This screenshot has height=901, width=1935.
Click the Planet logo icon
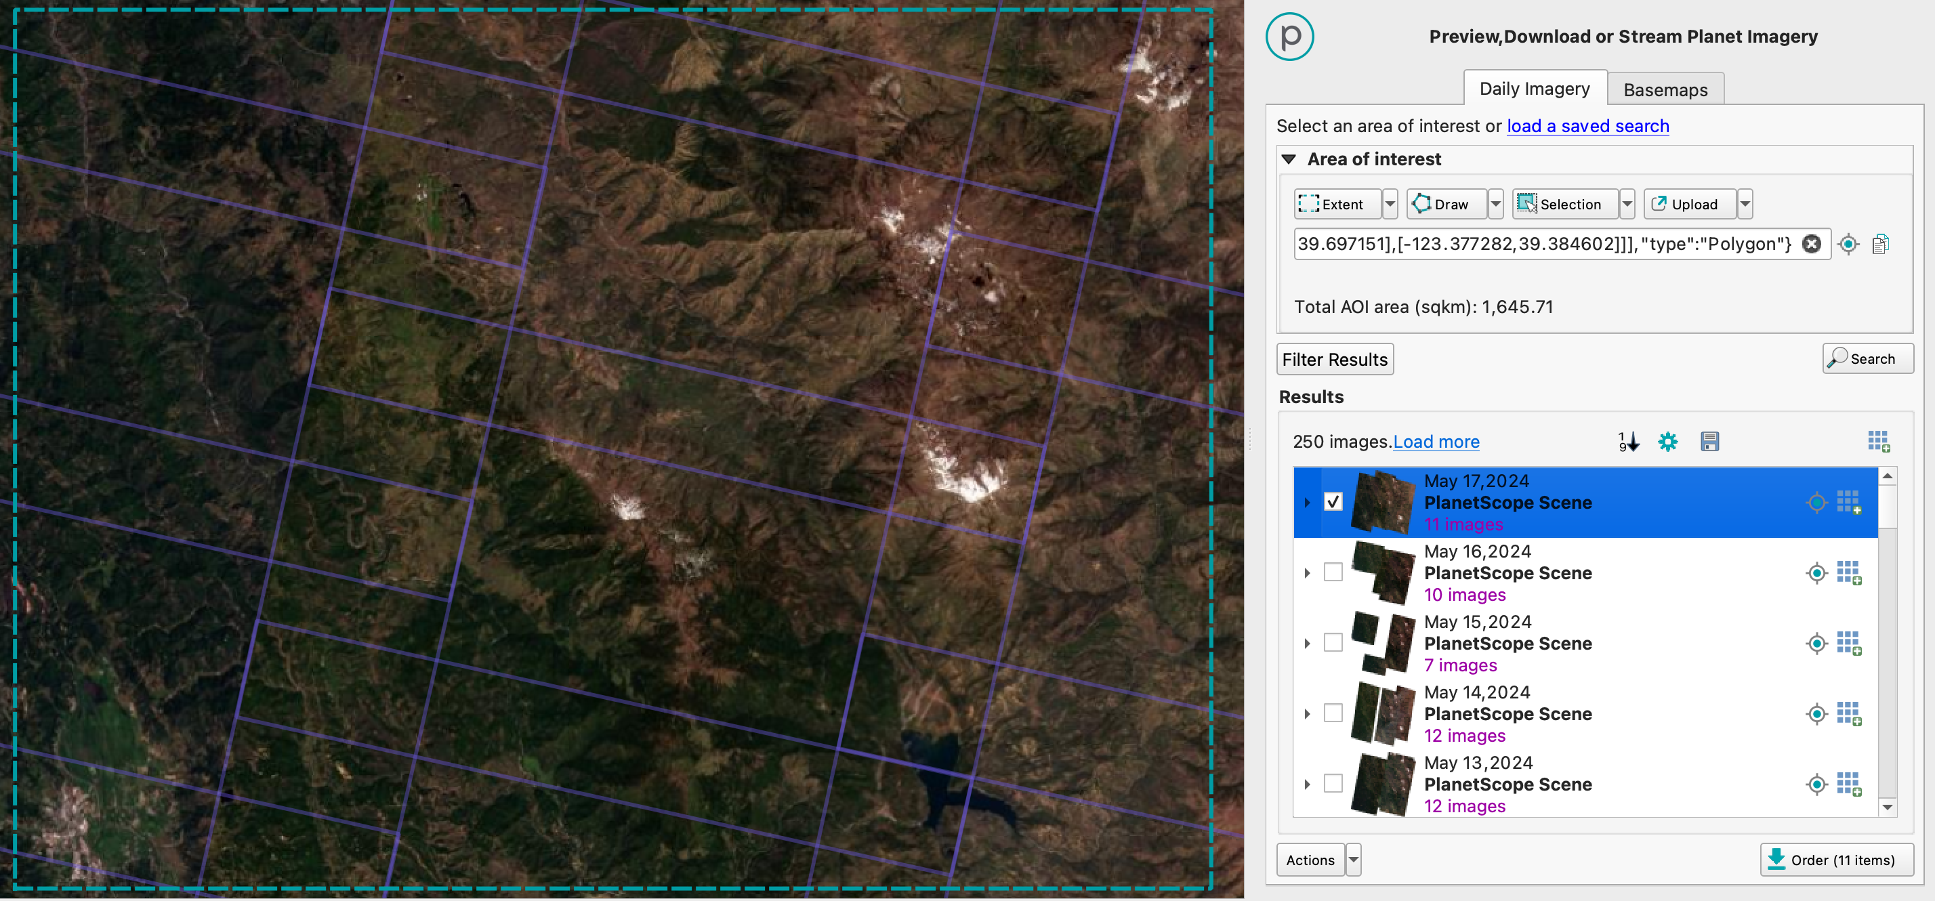click(x=1289, y=36)
